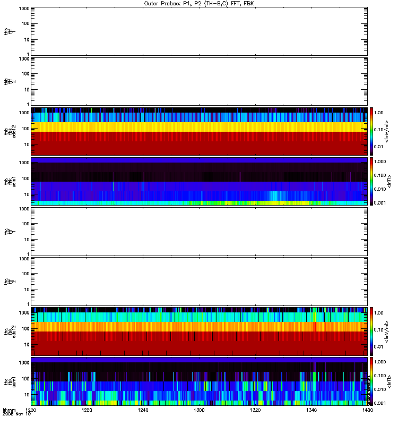Click the "100" frequency tick of the topmost thb panel
Screen dimensions: 398x425
click(x=25, y=23)
